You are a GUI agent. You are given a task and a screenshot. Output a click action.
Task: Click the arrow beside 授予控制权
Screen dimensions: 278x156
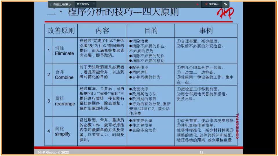94,4
